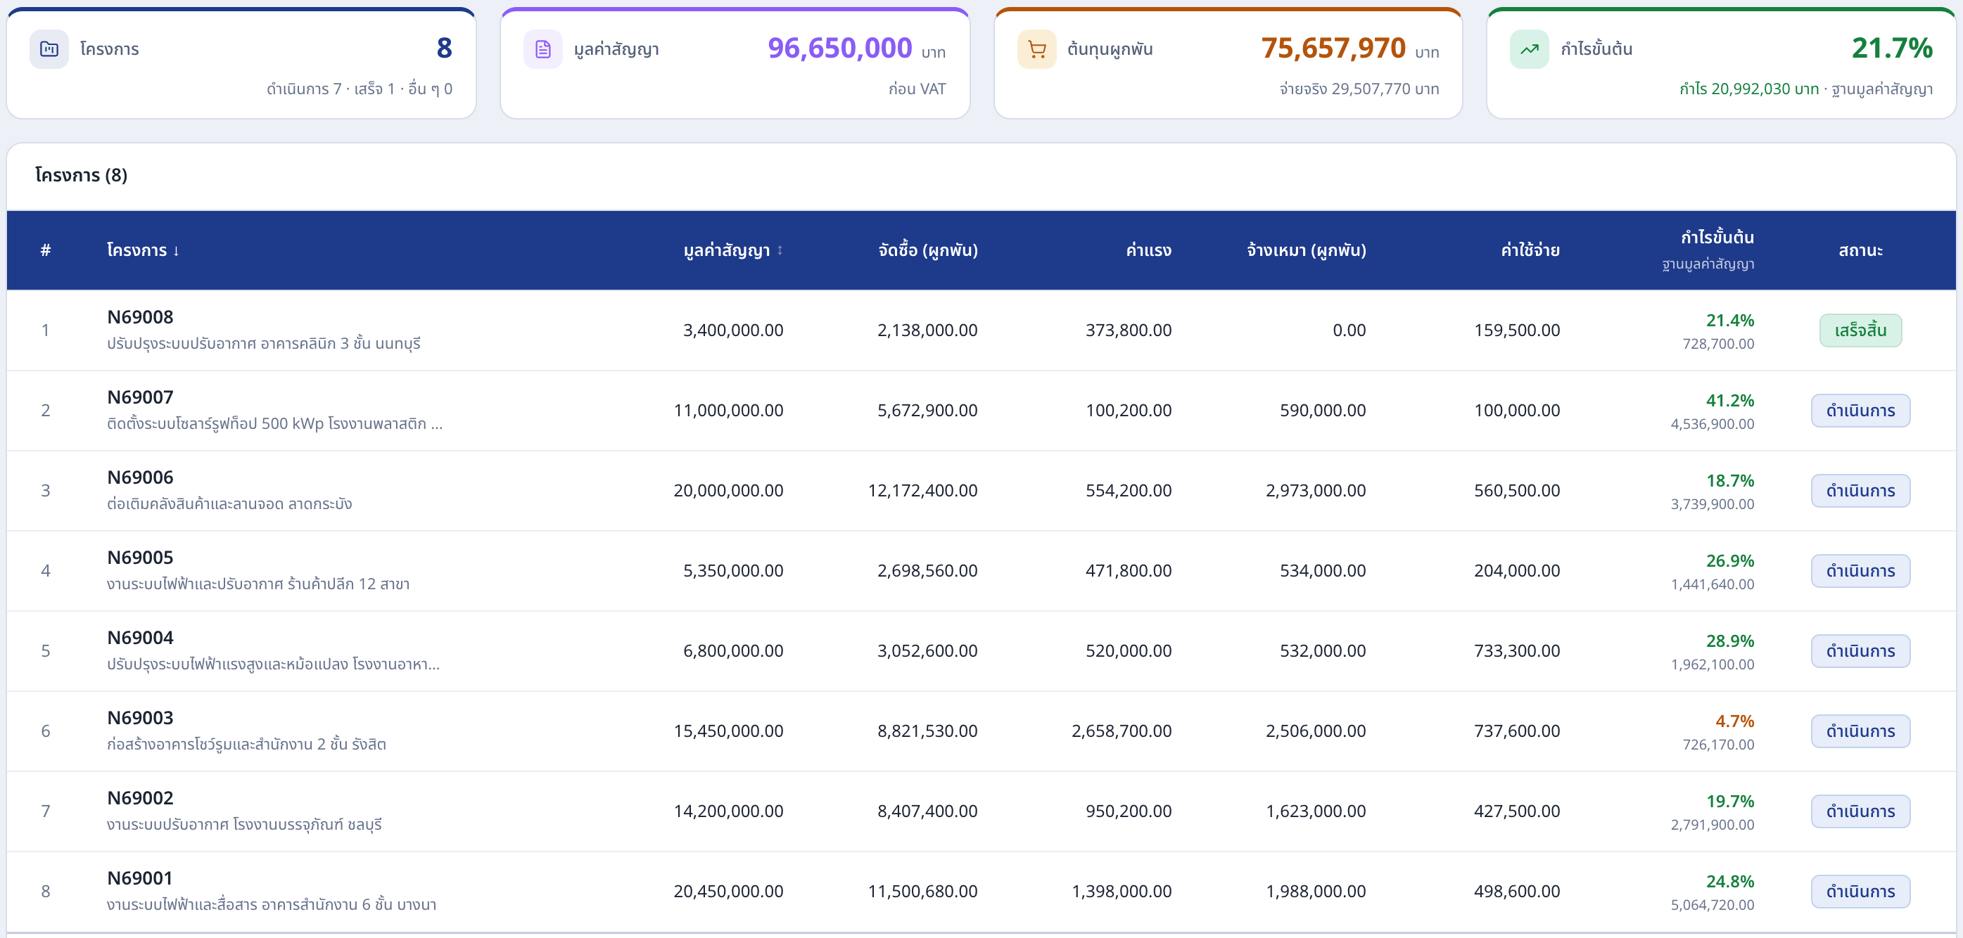Click the ดำเนินการ status badge for N69005
Screen dimensions: 1963x938
[x=1860, y=571]
